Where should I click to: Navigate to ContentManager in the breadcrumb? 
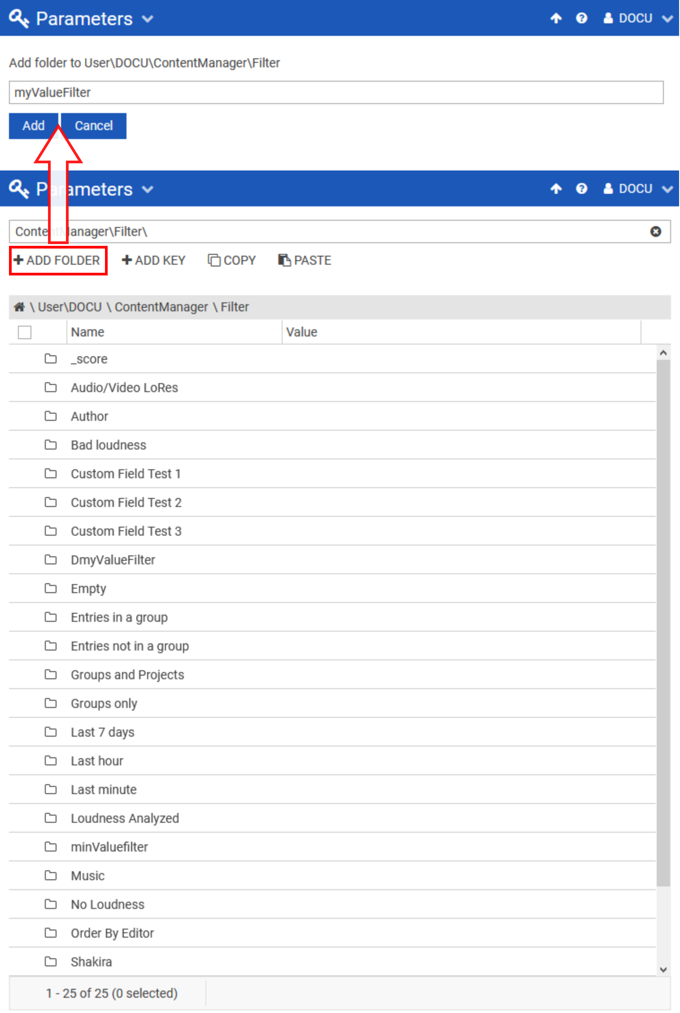pyautogui.click(x=161, y=307)
